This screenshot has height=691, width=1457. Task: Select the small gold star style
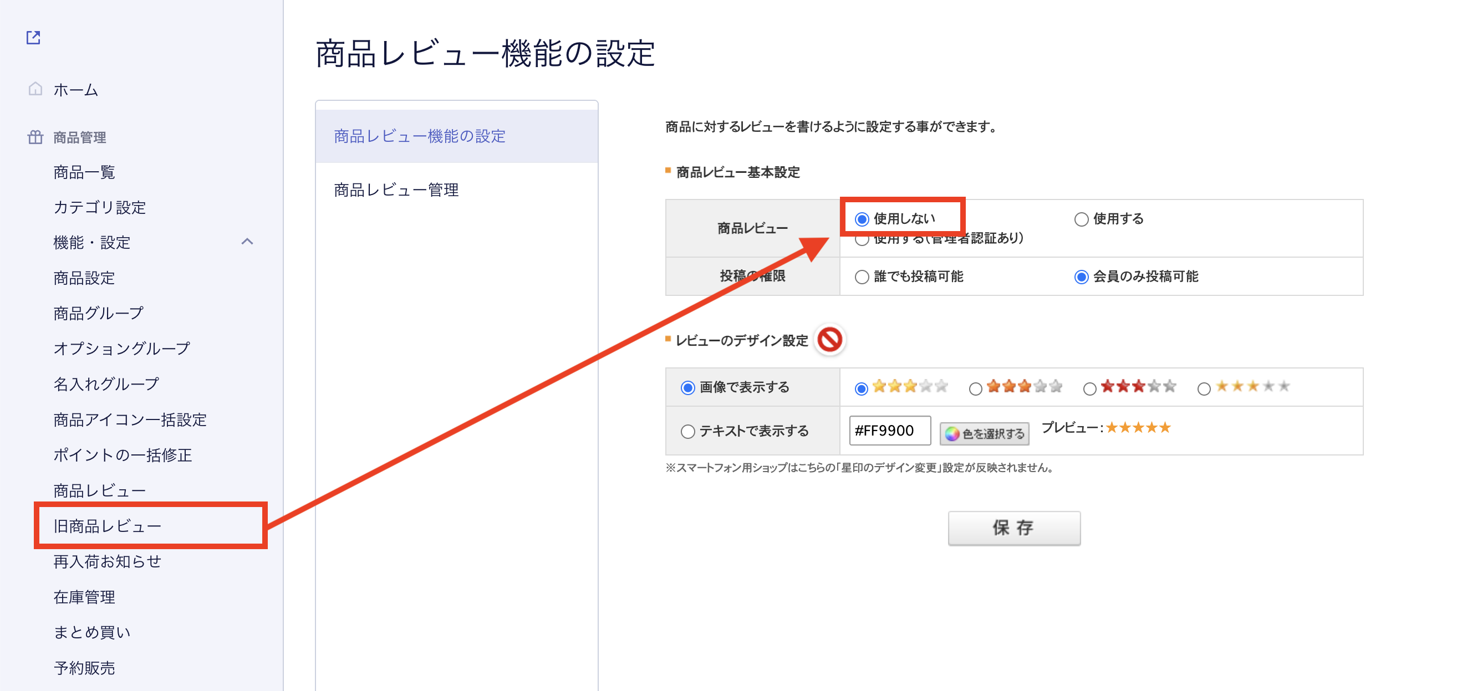pyautogui.click(x=1204, y=388)
